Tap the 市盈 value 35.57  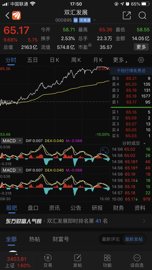coord(106,47)
